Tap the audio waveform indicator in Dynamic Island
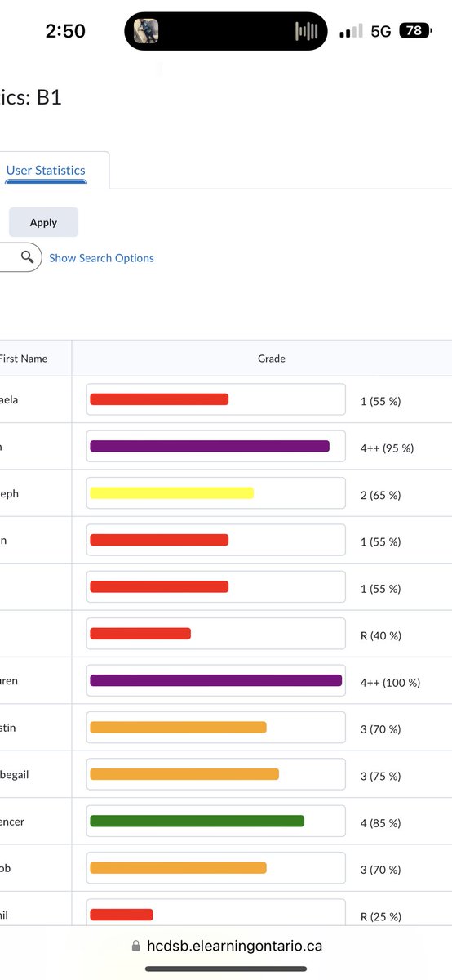452x980 pixels. tap(306, 31)
